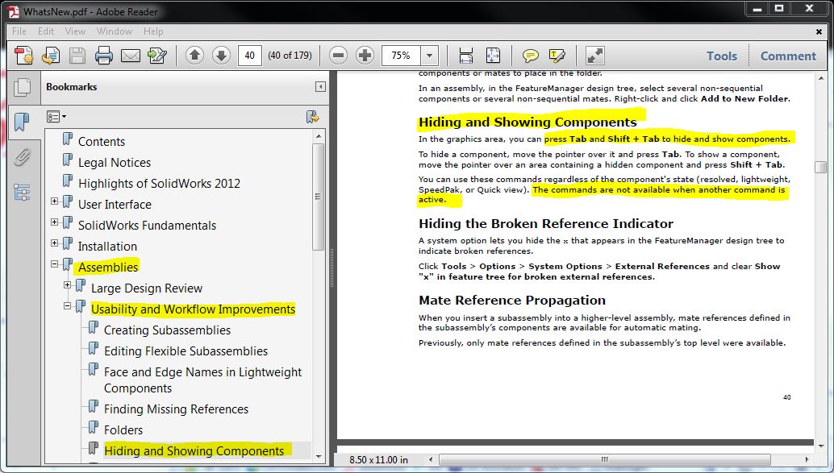
Task: Open the bookmarks options menu dropdown
Action: [56, 117]
